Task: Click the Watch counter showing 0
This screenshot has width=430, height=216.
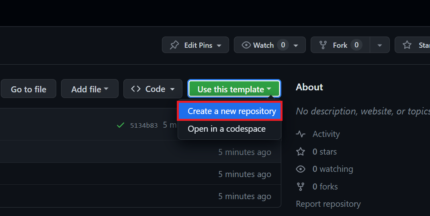Action: coord(283,45)
